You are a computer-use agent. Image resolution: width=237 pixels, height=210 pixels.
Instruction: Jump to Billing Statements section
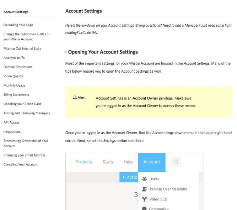16,95
